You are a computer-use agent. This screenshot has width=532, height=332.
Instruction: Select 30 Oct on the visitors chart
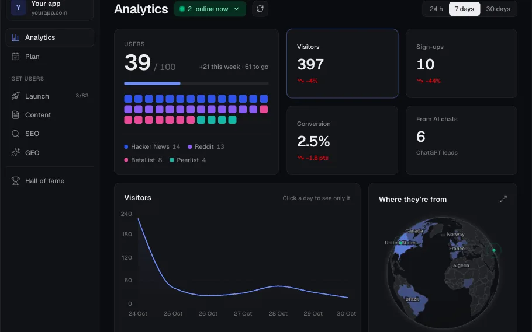(347, 313)
